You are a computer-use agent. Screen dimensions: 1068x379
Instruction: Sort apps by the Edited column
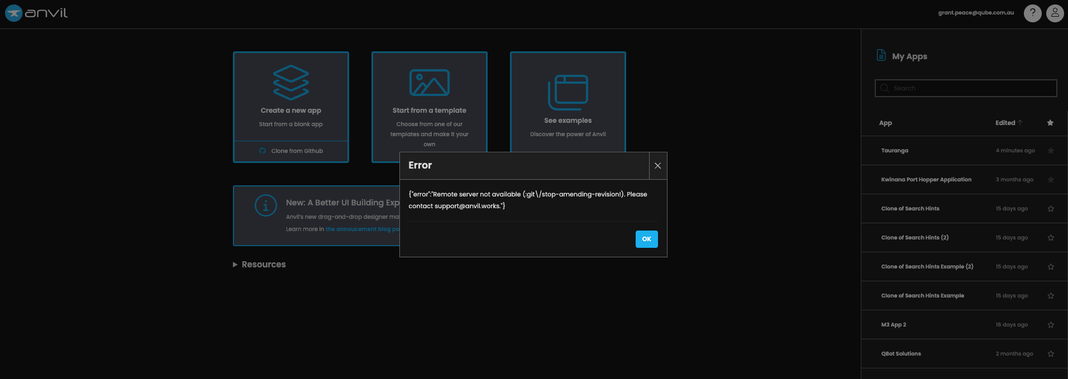tap(1008, 123)
